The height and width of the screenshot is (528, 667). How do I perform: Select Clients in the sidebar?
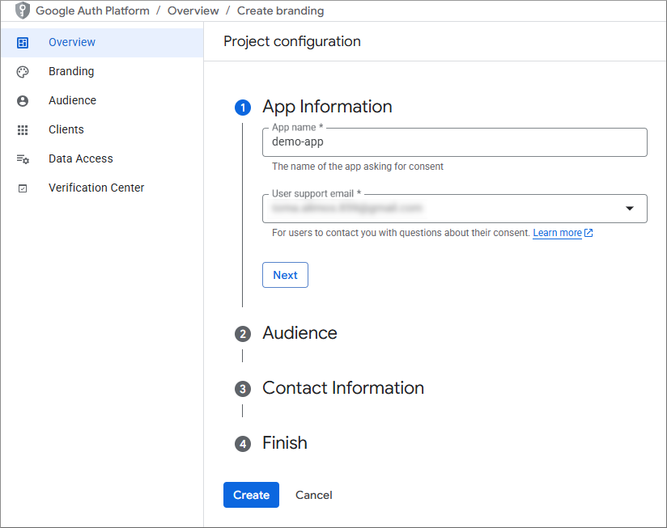pyautogui.click(x=102, y=129)
